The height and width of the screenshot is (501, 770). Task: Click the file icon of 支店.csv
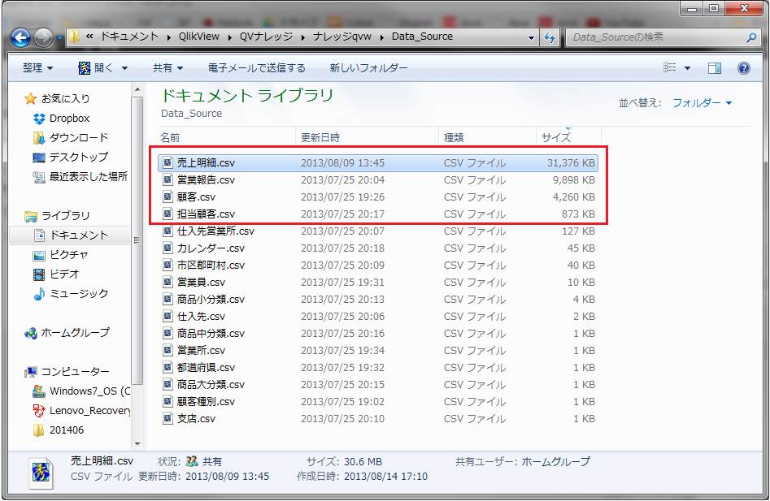click(x=168, y=419)
